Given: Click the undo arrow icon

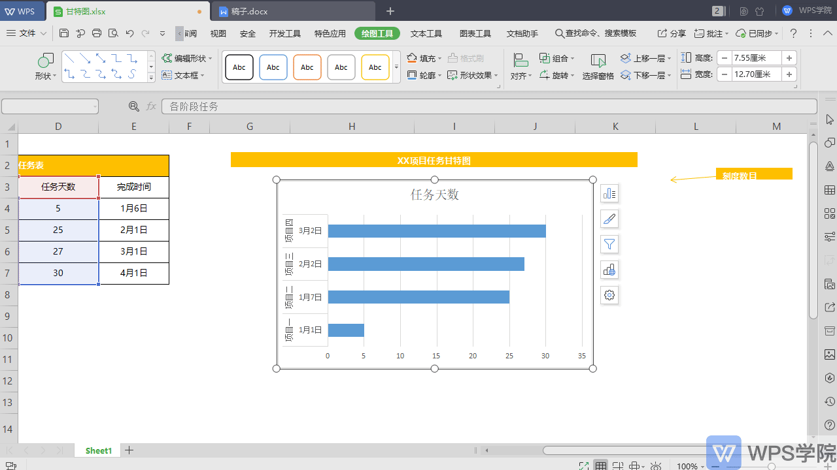Looking at the screenshot, I should [129, 33].
